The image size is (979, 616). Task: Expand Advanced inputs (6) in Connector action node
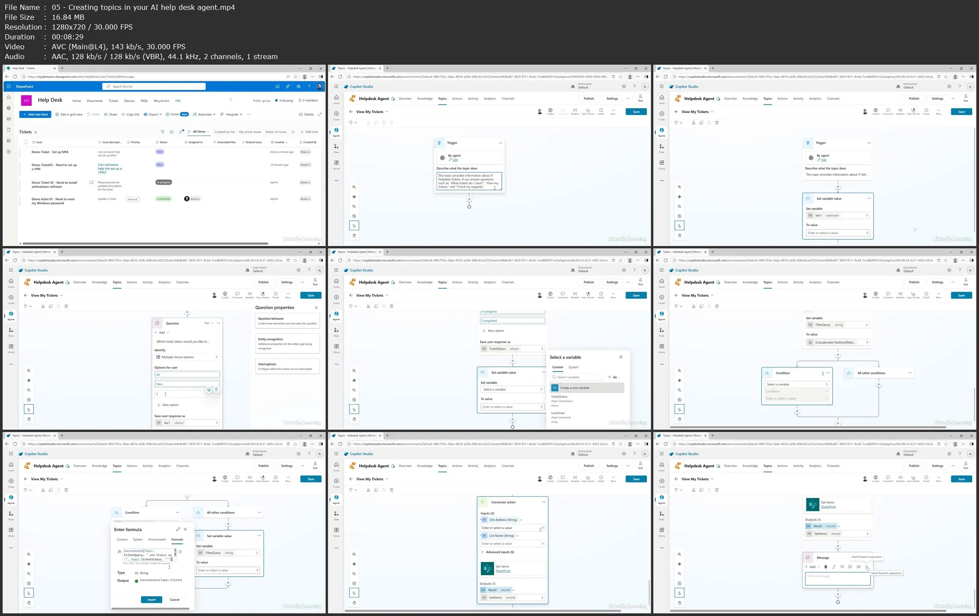[x=497, y=552]
